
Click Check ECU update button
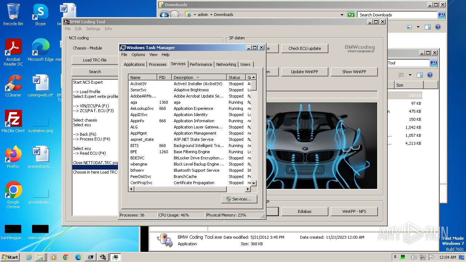[x=305, y=48]
